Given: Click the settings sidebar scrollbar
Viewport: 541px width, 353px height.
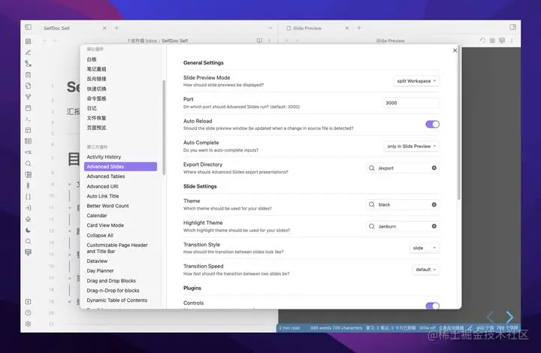Looking at the screenshot, I should click(164, 128).
